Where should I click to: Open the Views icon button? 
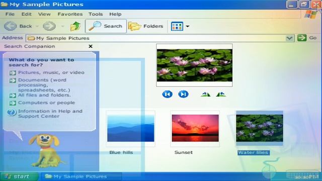click(x=177, y=26)
